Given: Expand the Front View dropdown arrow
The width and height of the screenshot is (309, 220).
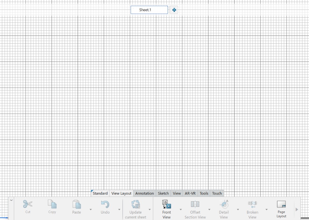Looking at the screenshot, I should 181,210.
